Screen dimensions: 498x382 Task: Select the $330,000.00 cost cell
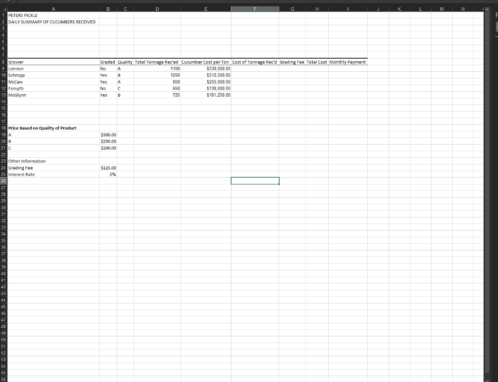point(206,68)
